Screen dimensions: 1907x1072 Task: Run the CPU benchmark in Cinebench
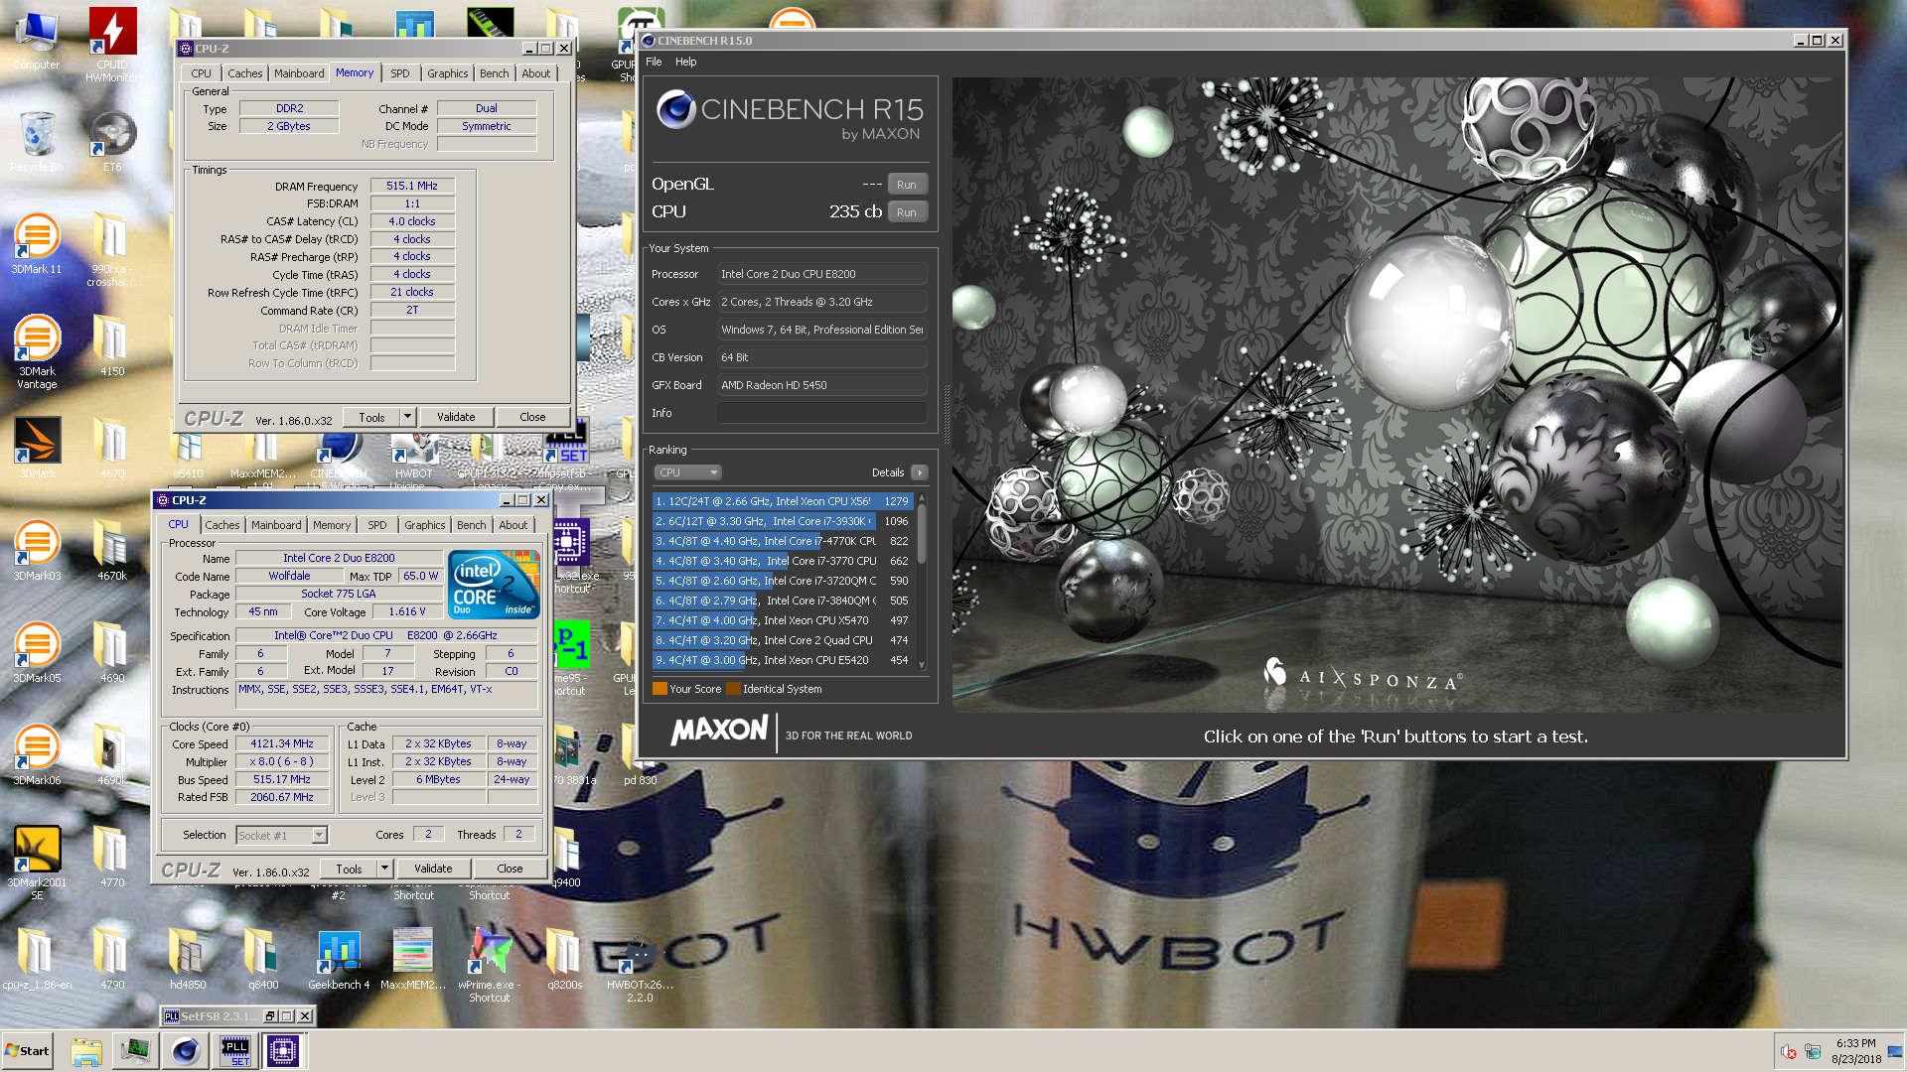click(907, 212)
